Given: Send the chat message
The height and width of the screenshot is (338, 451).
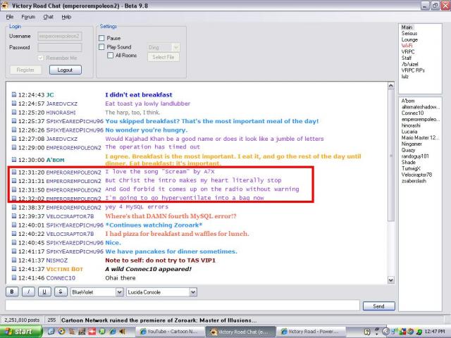Looking at the screenshot, I should 378,306.
